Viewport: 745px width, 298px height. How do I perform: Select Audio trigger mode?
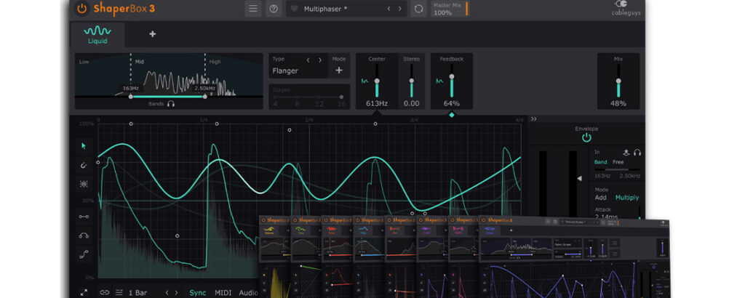pyautogui.click(x=249, y=293)
